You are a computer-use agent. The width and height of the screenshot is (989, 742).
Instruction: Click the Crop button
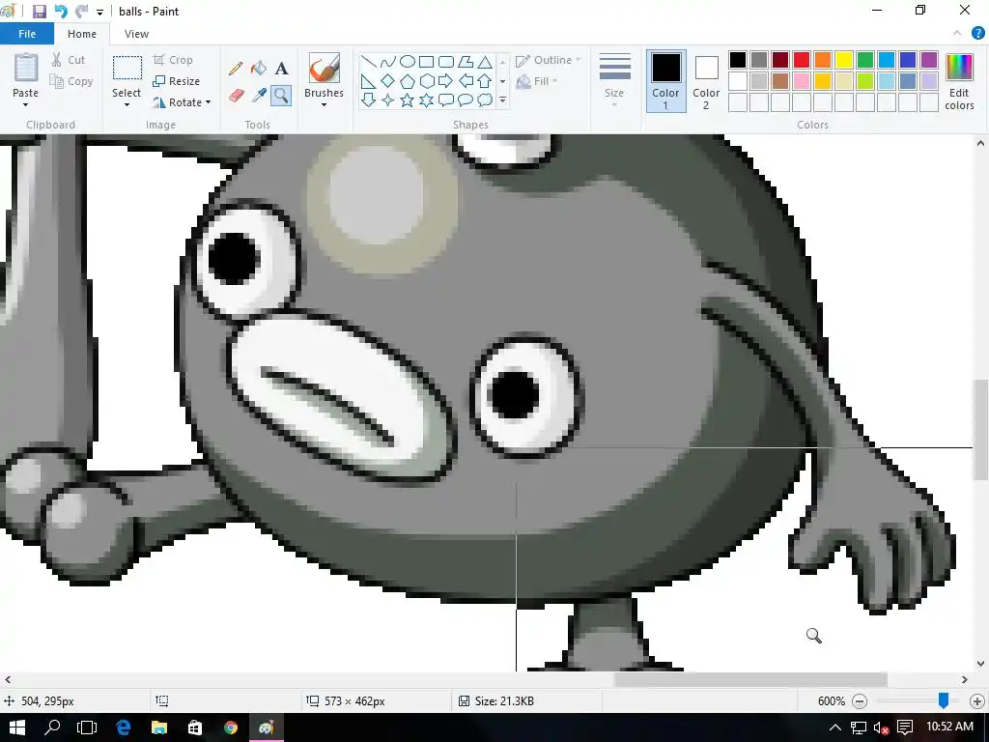click(x=173, y=60)
